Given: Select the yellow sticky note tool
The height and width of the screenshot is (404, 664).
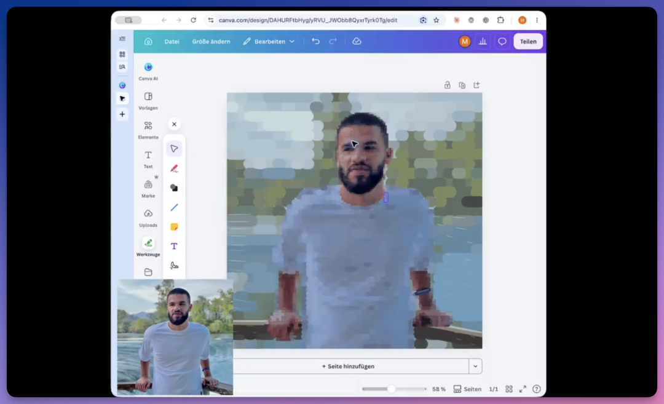Looking at the screenshot, I should coord(174,226).
